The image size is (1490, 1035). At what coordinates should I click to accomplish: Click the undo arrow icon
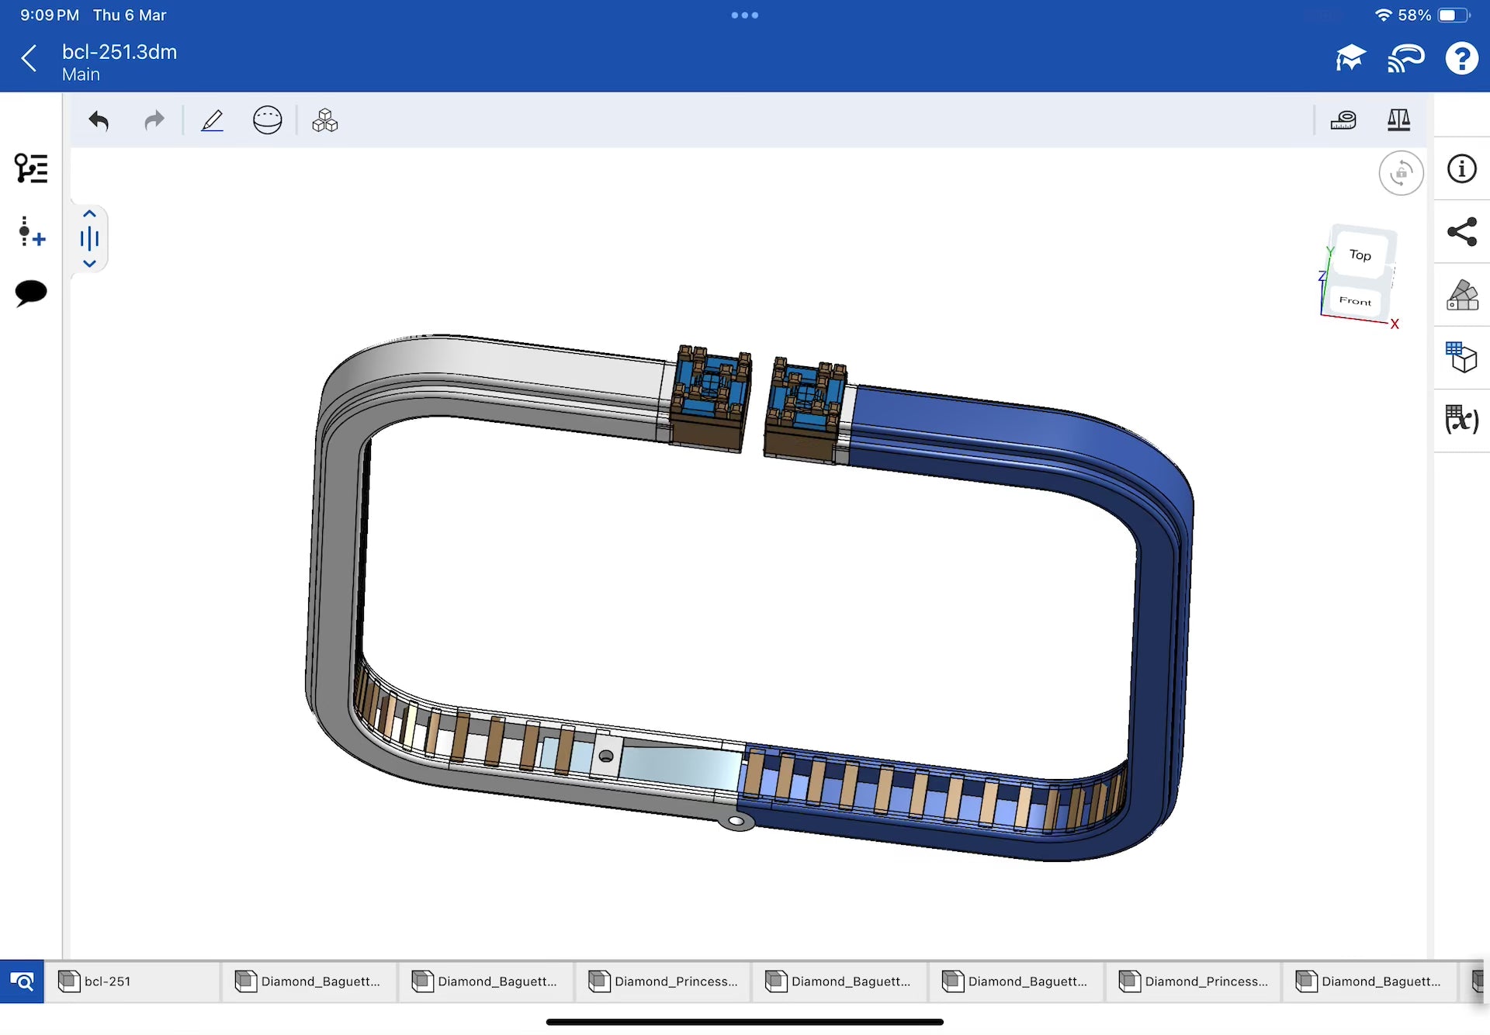click(99, 121)
